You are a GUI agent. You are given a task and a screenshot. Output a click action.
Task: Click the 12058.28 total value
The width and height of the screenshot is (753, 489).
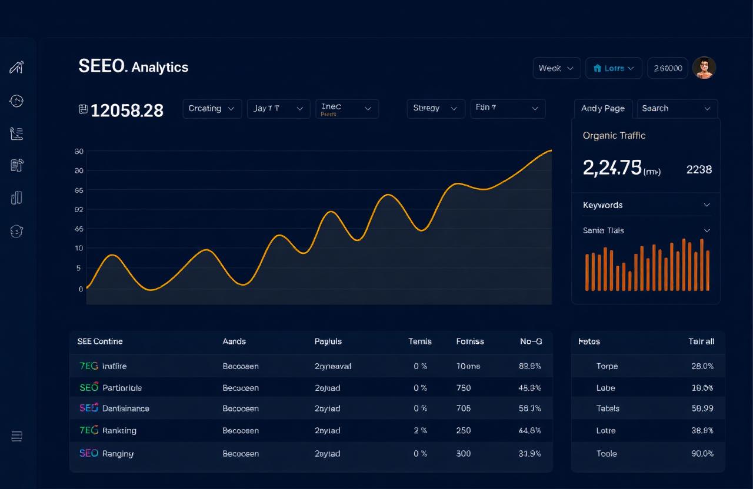click(127, 110)
